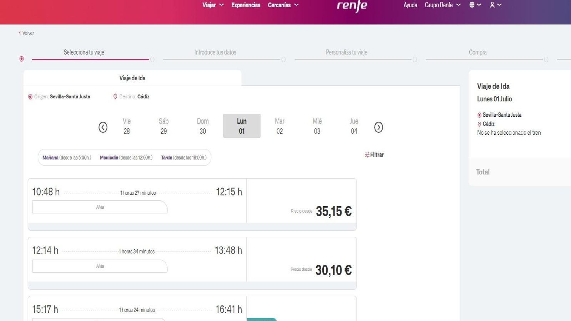The height and width of the screenshot is (321, 571).
Task: Open the Filtrar options
Action: (374, 155)
